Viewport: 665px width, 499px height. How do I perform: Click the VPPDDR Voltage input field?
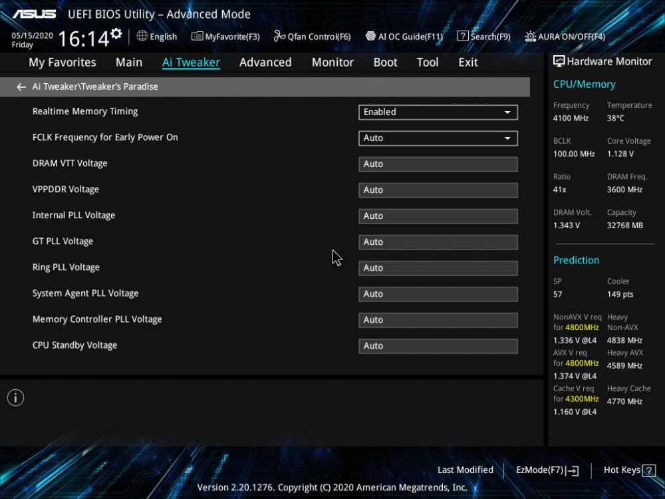(x=438, y=190)
